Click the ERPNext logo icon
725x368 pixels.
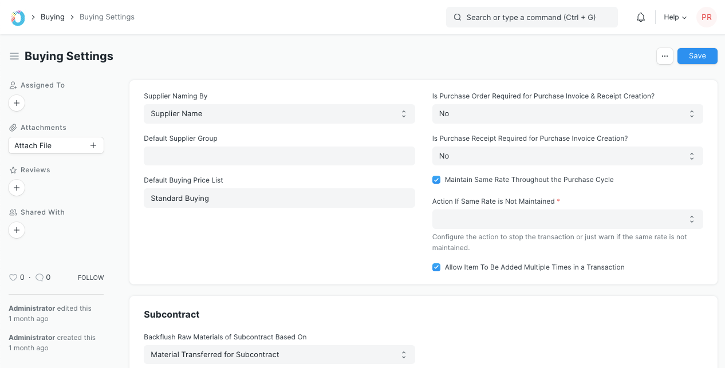point(16,17)
